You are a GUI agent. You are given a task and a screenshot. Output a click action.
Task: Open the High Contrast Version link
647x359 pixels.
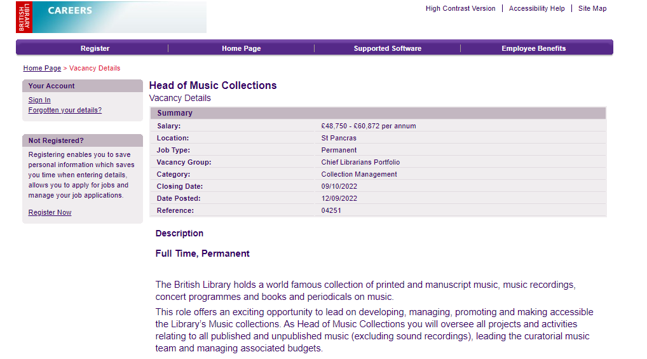click(x=461, y=8)
